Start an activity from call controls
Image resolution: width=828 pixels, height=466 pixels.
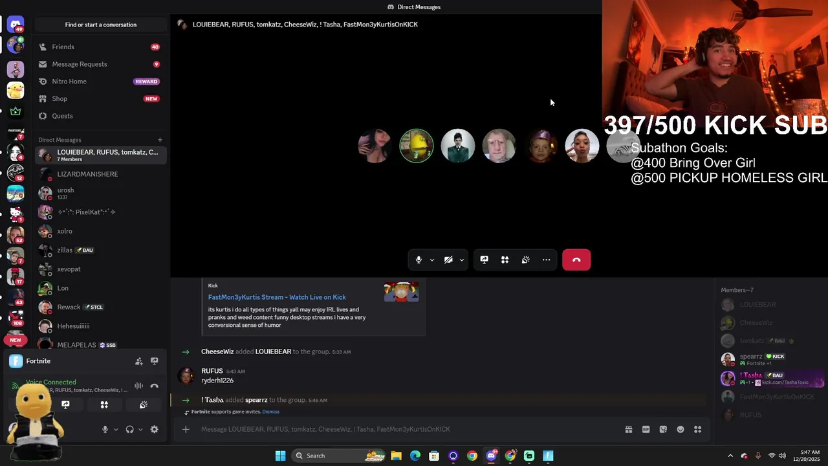(505, 260)
